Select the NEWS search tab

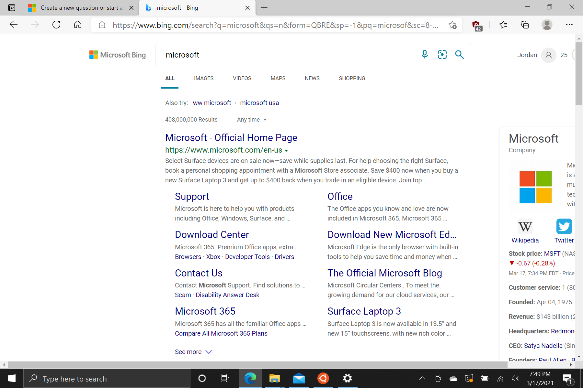[312, 78]
